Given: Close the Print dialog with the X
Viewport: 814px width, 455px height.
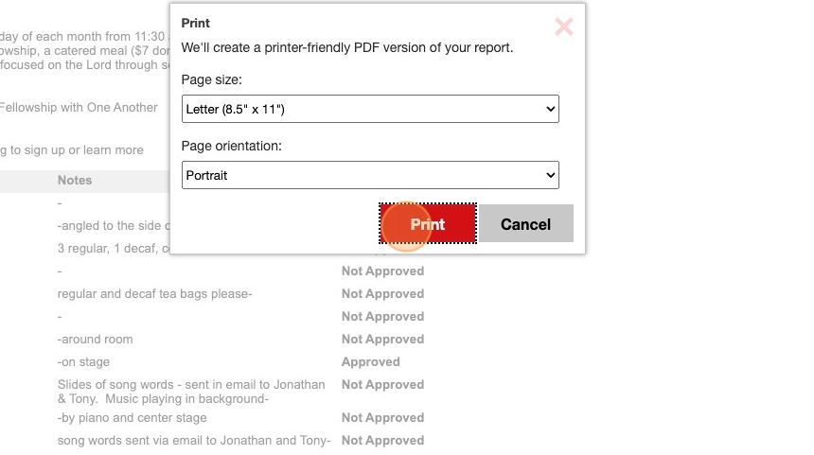Looking at the screenshot, I should 563,27.
